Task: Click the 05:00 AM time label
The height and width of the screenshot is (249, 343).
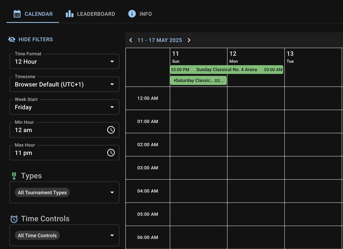Action: 147,214
